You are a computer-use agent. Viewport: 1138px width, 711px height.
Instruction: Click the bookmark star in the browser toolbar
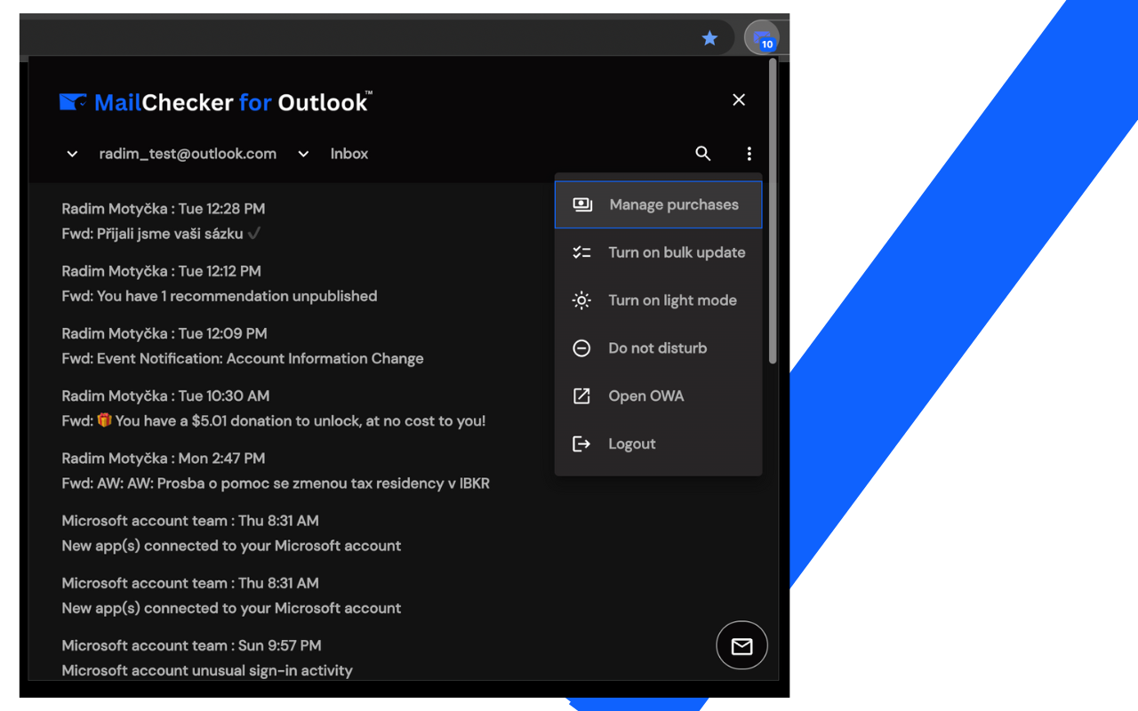pyautogui.click(x=709, y=38)
